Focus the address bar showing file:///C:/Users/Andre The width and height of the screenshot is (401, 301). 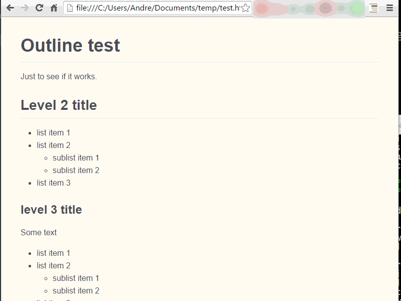point(157,8)
